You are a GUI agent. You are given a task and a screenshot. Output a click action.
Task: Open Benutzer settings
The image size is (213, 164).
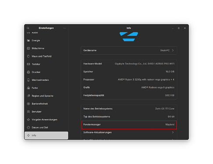46,112
